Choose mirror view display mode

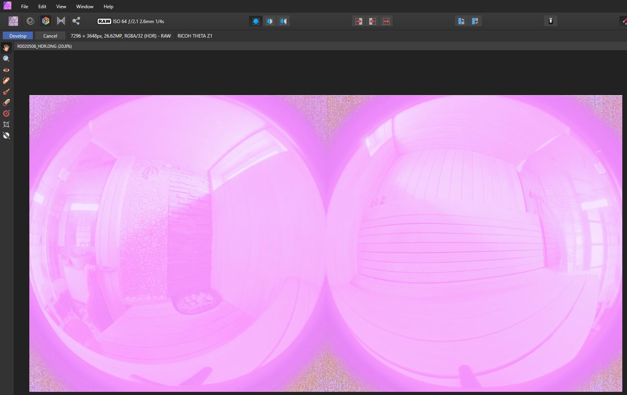[284, 21]
